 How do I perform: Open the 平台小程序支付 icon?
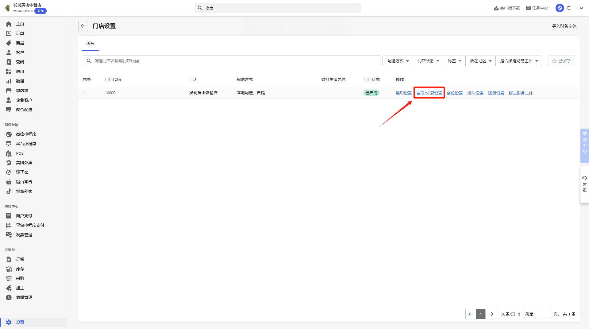[9, 225]
